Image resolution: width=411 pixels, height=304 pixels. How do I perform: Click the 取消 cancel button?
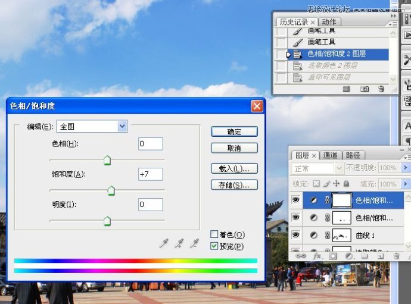point(234,148)
